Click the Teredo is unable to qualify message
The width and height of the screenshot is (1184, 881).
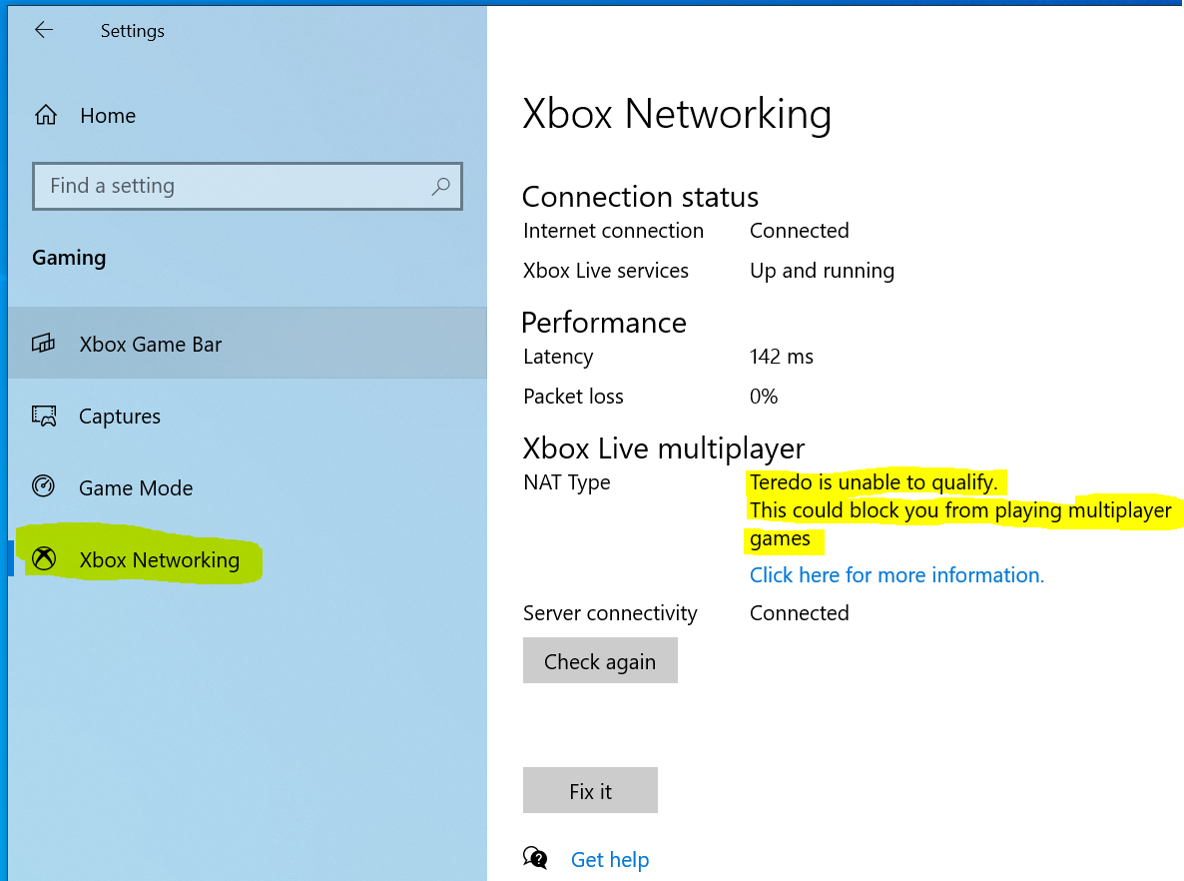(x=874, y=482)
